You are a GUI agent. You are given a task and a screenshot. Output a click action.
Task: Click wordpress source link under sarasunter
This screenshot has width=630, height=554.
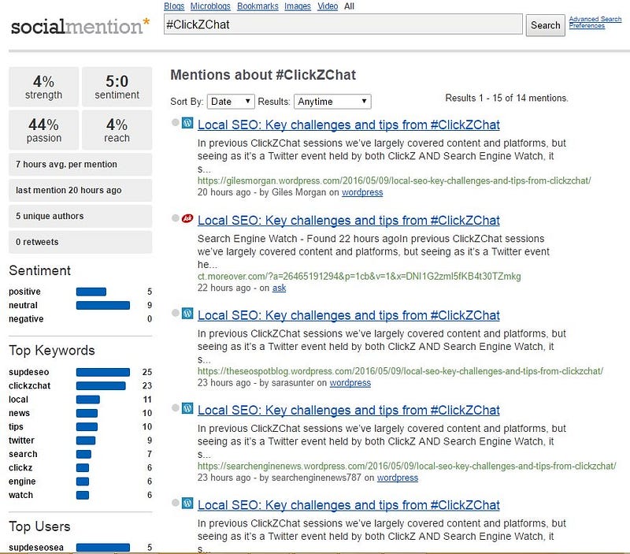350,383
